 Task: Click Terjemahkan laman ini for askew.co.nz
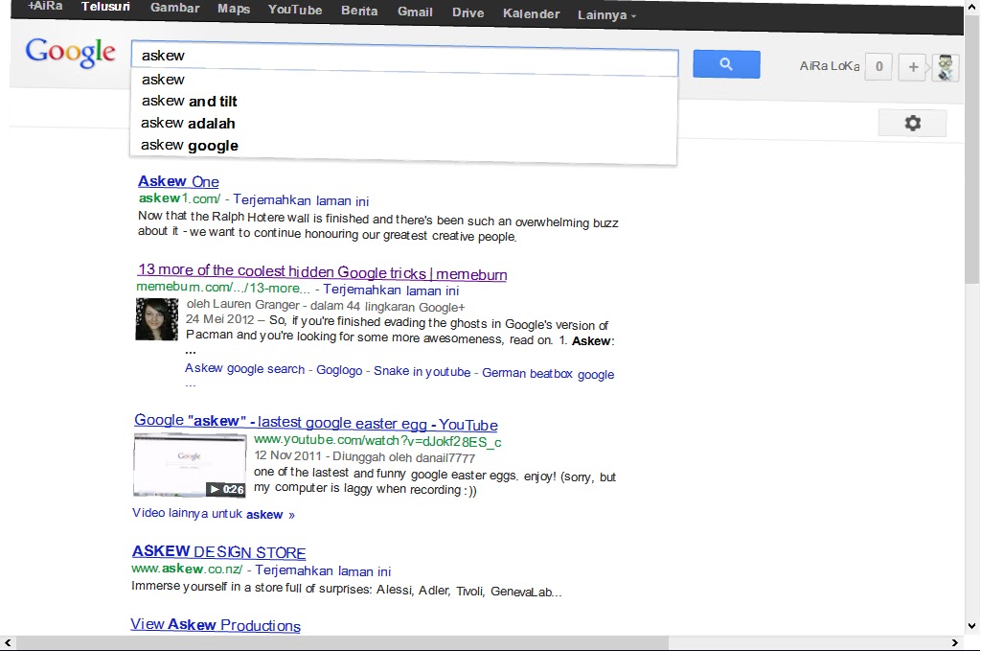(x=323, y=570)
